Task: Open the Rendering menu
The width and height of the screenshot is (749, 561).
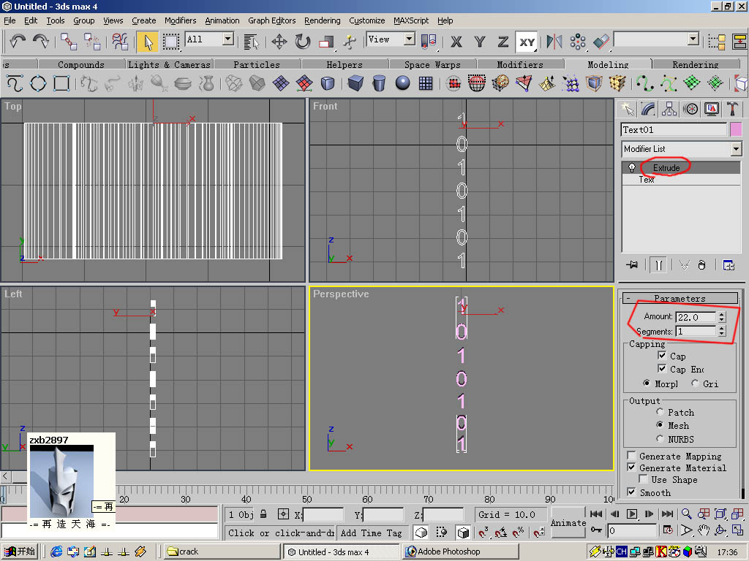Action: (323, 20)
